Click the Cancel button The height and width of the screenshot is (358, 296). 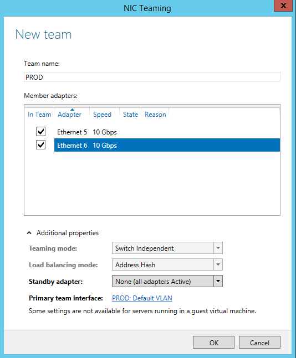point(259,343)
